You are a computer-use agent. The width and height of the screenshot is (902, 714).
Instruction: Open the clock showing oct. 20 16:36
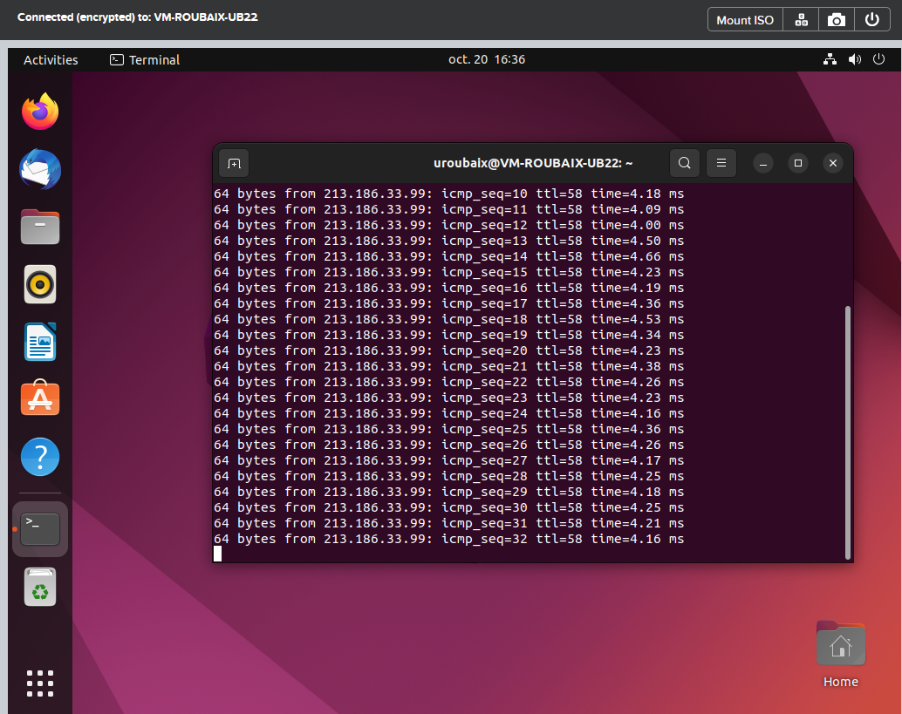click(x=487, y=60)
